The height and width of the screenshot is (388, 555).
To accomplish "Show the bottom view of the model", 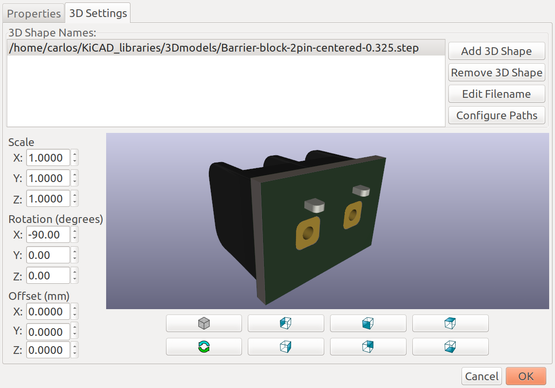I will tap(450, 347).
